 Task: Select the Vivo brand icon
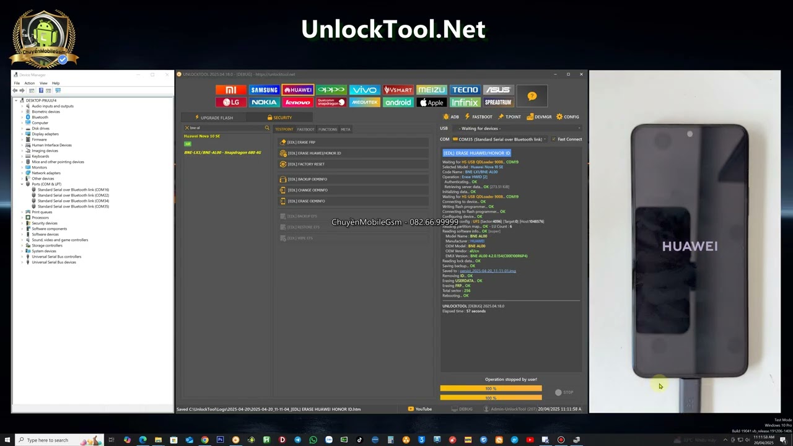[x=364, y=90]
